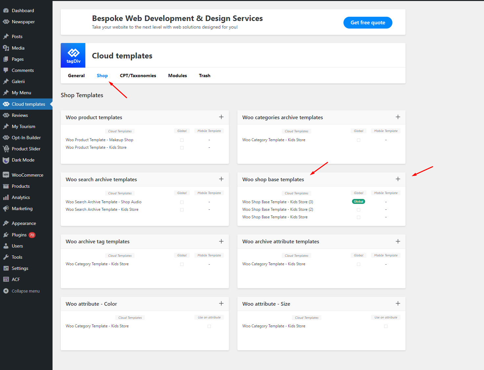The height and width of the screenshot is (370, 484).
Task: Add new Woo categories archive template plus
Action: click(x=398, y=117)
